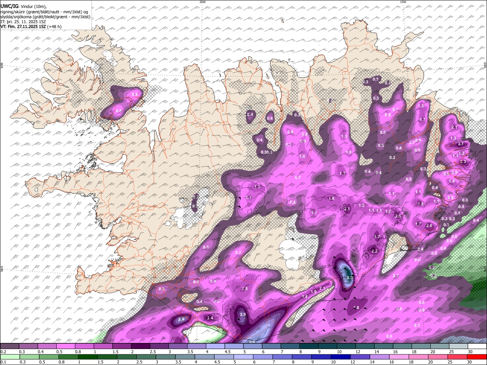Click the 20W longitude label
Viewport: 487px width, 365px height.
(x=202, y=2)
